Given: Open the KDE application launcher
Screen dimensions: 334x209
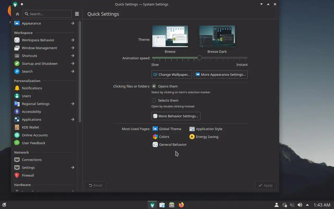Looking at the screenshot, I should 4,205.
